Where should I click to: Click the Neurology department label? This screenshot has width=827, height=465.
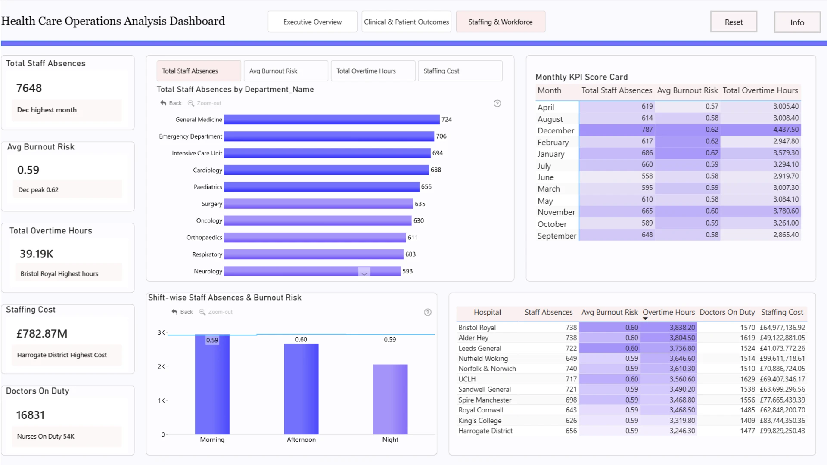point(208,271)
